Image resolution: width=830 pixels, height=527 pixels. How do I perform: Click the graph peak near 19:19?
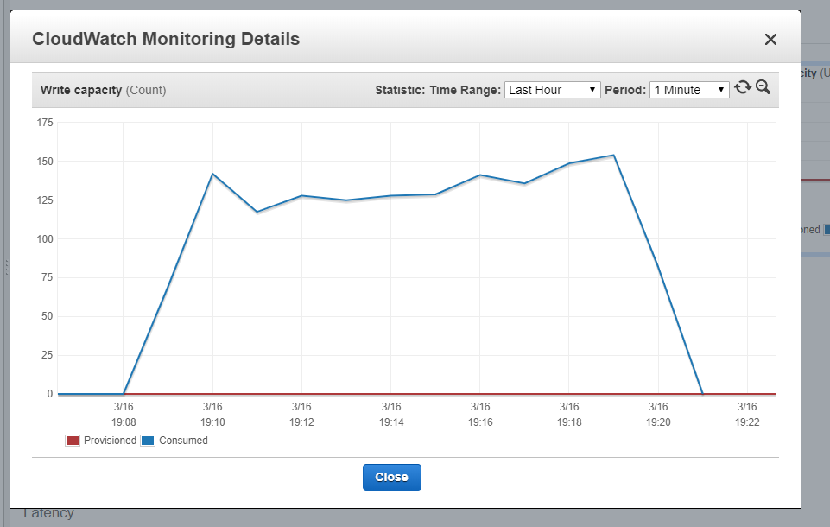click(x=613, y=156)
